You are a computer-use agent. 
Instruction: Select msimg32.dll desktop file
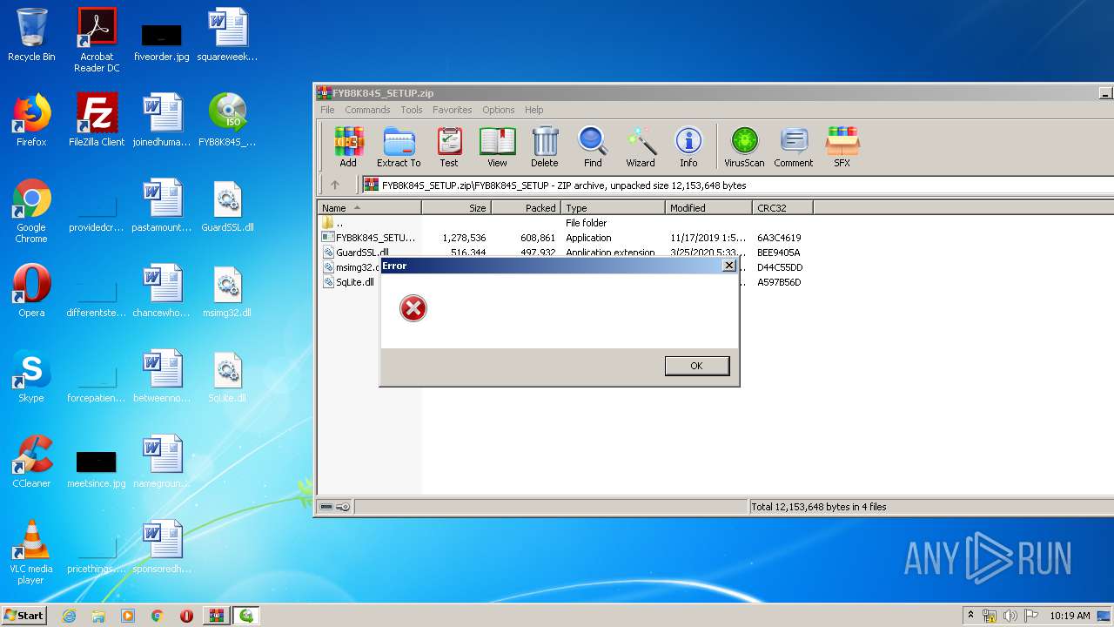tap(227, 291)
